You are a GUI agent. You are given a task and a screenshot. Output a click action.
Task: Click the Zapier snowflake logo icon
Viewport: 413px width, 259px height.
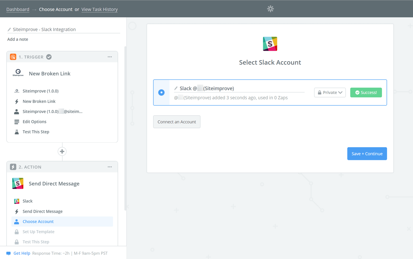pyautogui.click(x=270, y=9)
